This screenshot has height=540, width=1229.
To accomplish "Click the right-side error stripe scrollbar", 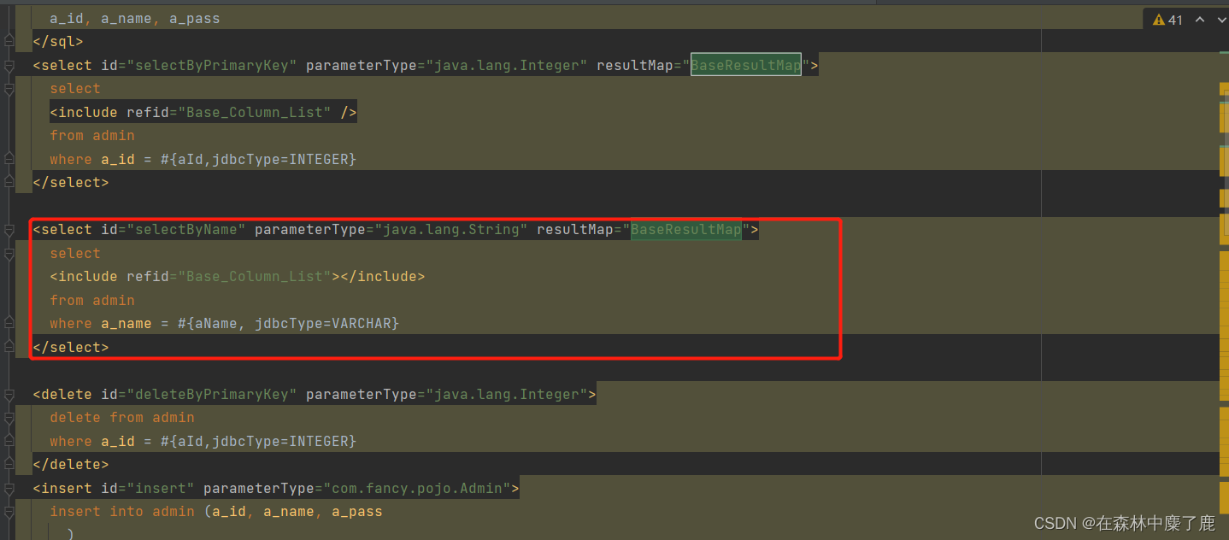I will [1224, 282].
